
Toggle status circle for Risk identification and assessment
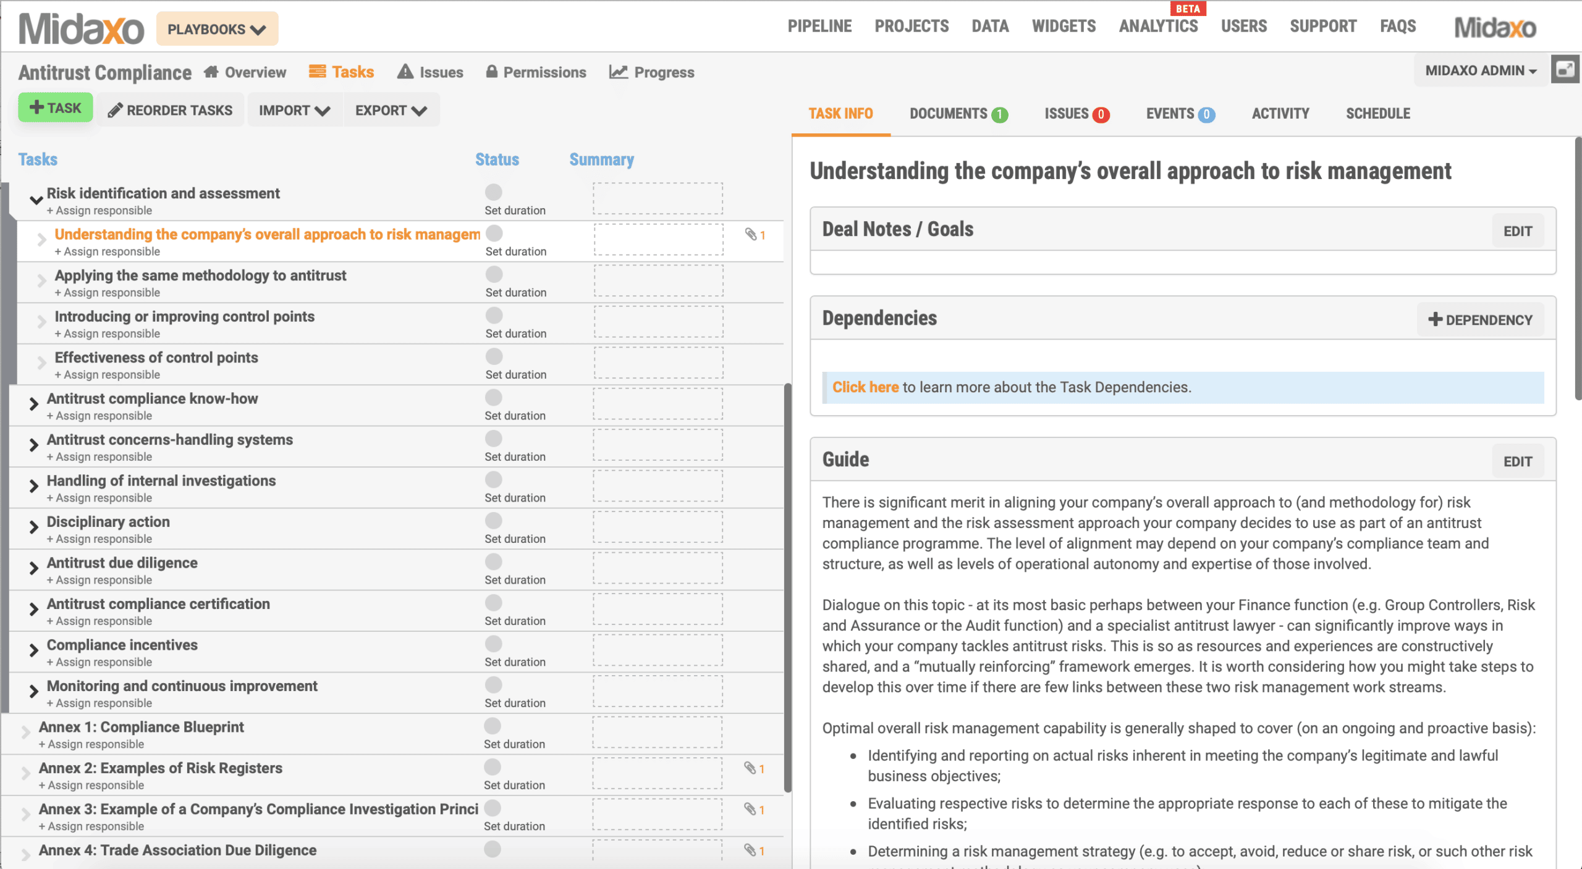(x=494, y=192)
